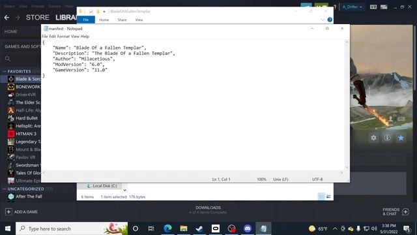The image size is (417, 235).
Task: Open A_Drifter account dropdown
Action: pyautogui.click(x=352, y=7)
